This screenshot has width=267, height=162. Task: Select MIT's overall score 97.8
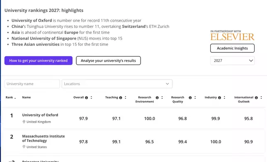coord(83,142)
